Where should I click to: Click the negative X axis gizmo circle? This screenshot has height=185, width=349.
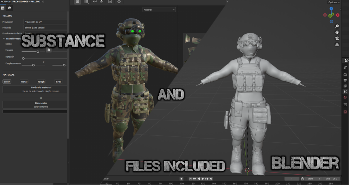coord(325,15)
